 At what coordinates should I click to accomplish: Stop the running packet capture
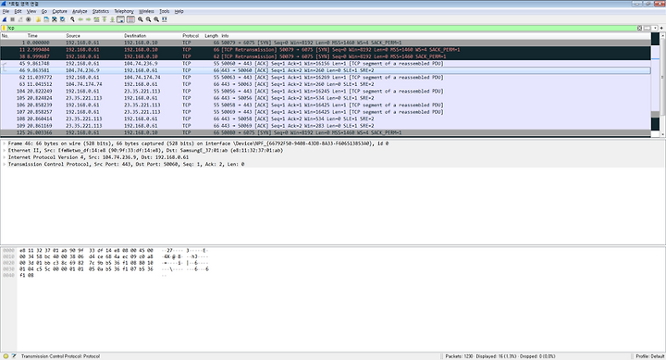click(12, 19)
